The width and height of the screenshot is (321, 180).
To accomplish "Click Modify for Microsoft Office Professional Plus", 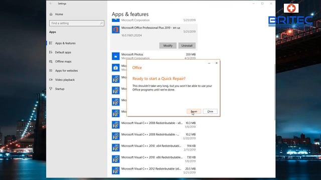I will pos(168,45).
